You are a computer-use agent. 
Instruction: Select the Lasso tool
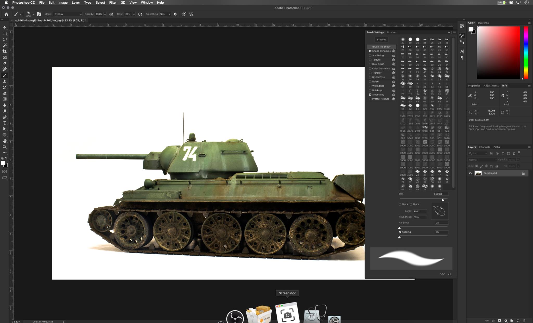click(5, 40)
